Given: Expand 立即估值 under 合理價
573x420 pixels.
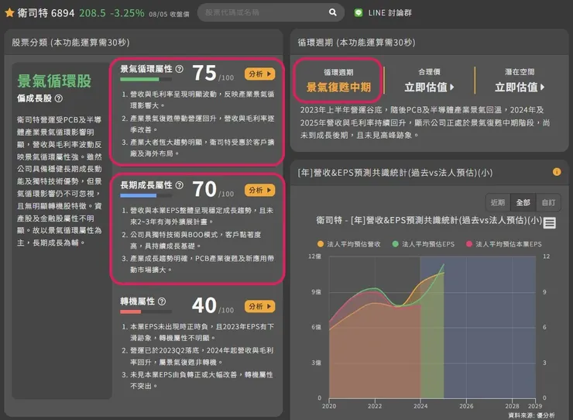Looking at the screenshot, I should [430, 87].
